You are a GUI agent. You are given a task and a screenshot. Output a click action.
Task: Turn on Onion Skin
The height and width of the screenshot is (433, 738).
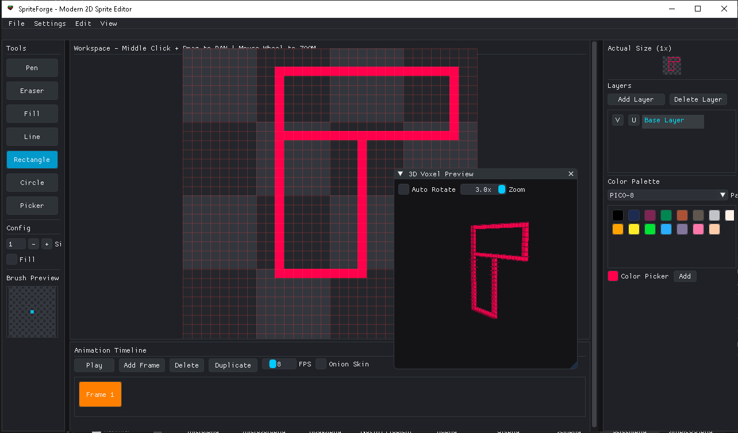[x=321, y=364]
